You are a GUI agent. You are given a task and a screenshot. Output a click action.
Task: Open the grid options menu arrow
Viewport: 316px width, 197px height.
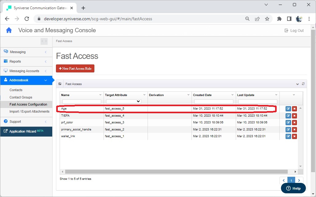point(294,95)
